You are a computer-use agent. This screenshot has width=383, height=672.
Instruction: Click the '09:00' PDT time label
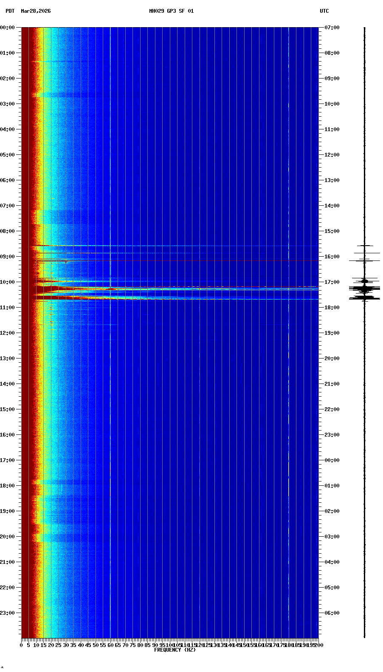[7, 257]
